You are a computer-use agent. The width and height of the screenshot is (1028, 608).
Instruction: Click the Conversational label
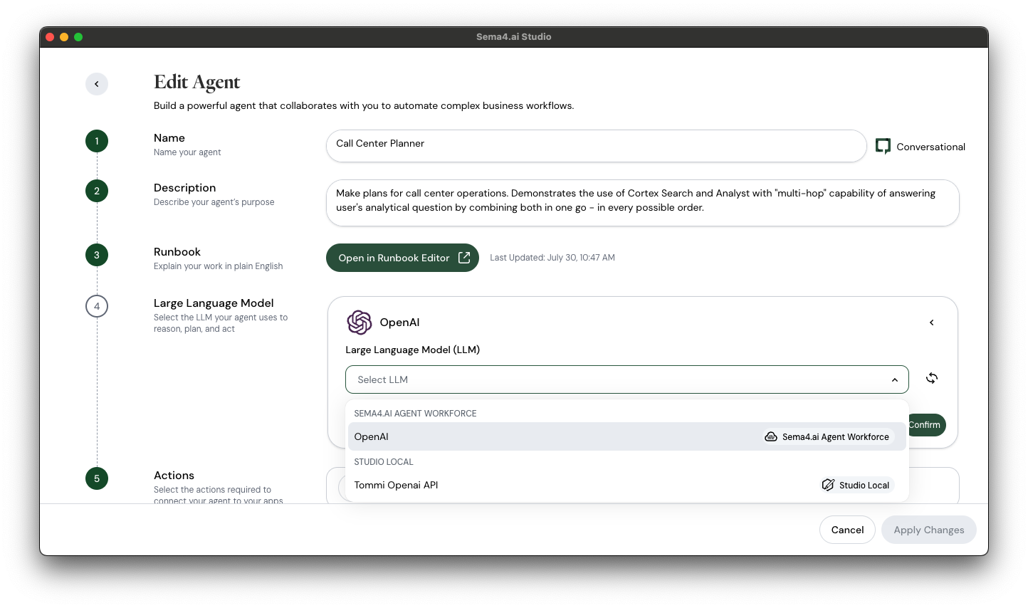coord(931,147)
